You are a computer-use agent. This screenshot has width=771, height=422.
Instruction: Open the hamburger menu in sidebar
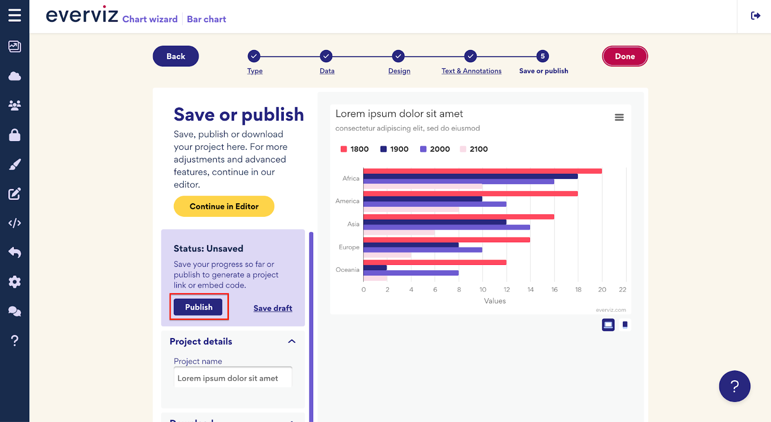[14, 15]
